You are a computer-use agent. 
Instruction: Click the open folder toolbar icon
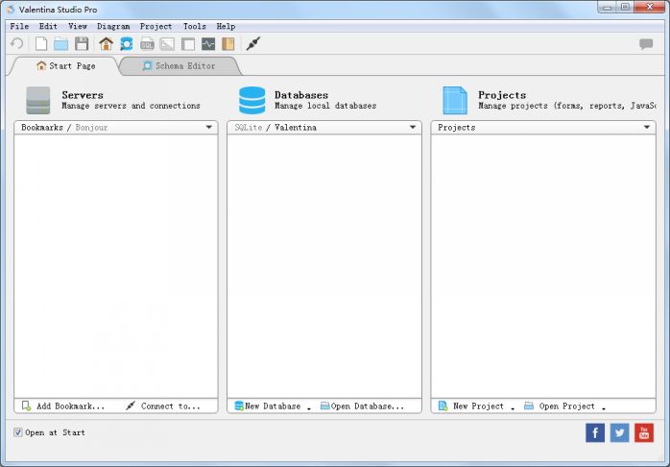61,44
